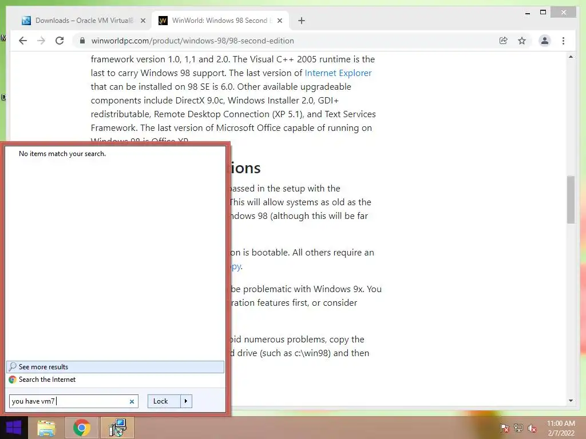Bookmark this page with the star
Viewport: 586px width, 439px height.
[x=522, y=41]
